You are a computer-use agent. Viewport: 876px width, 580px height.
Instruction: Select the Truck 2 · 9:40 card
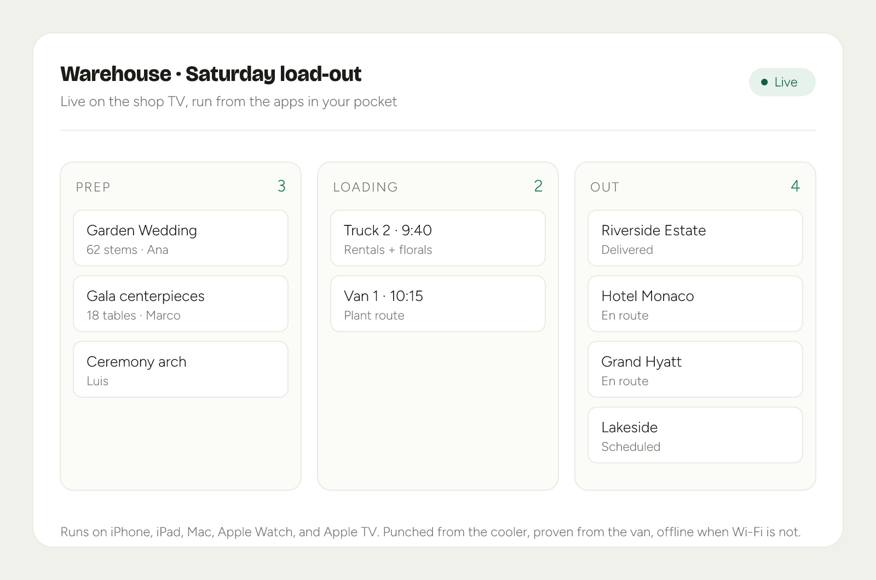coord(438,238)
